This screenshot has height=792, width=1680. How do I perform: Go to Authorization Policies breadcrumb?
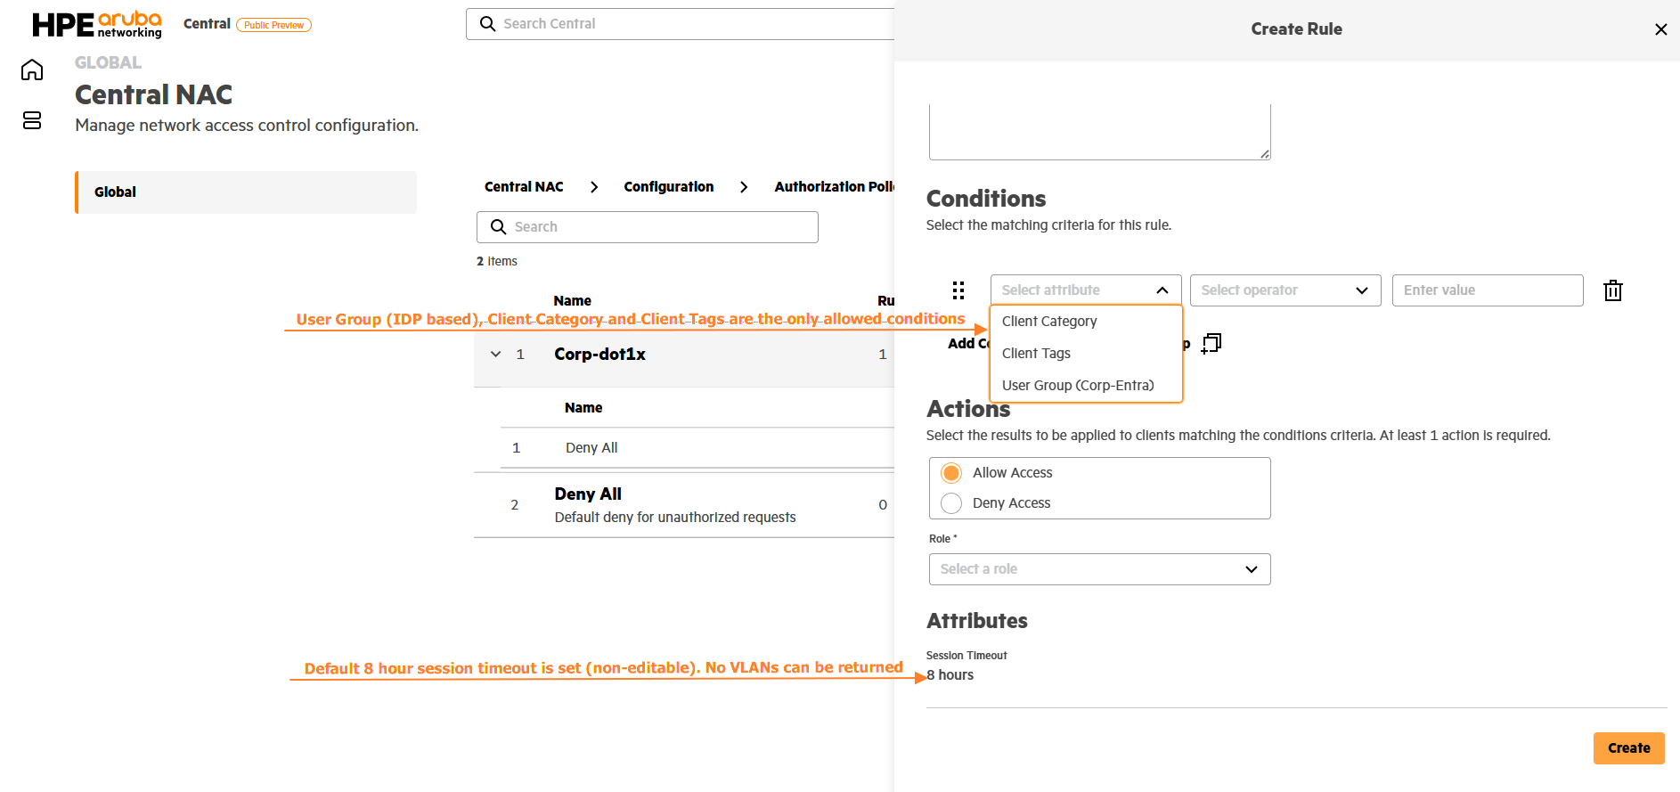[834, 187]
